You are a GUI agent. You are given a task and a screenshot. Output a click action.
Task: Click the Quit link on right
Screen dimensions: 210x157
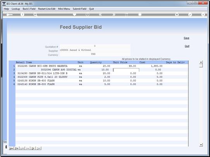click(187, 46)
